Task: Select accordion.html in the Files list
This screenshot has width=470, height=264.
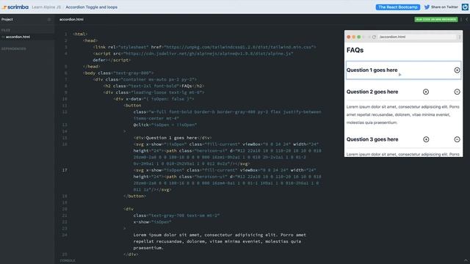Action: click(18, 37)
